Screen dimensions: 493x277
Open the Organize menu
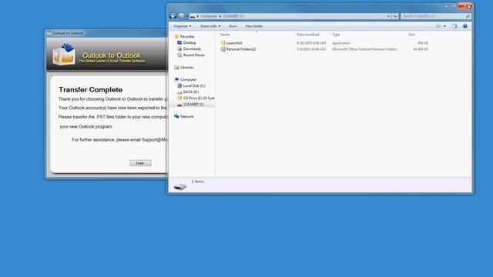click(183, 26)
